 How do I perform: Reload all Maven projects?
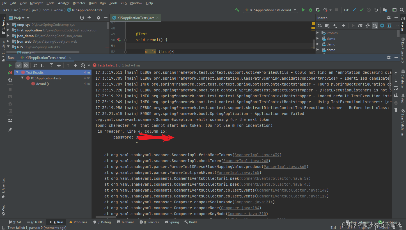[320, 26]
